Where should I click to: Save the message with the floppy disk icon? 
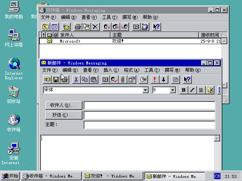[x=56, y=80]
